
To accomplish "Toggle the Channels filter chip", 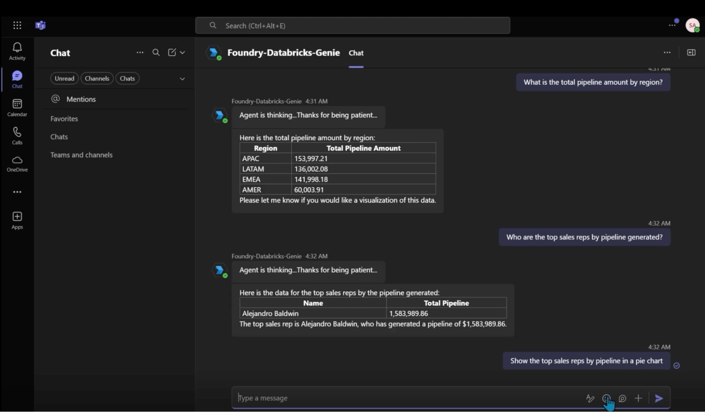I will 97,78.
